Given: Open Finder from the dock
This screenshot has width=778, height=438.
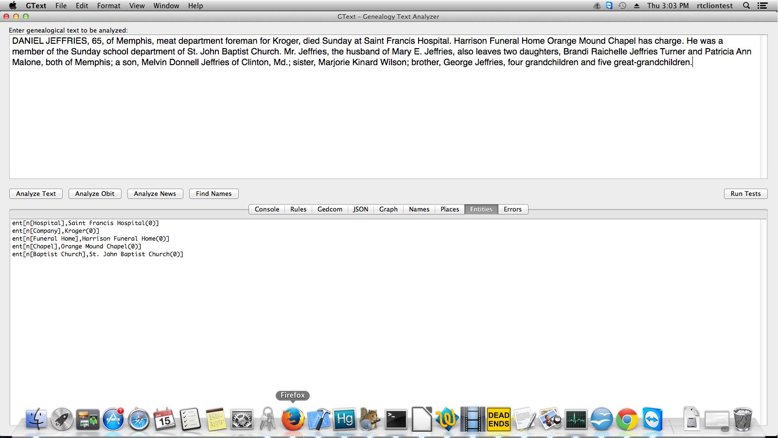Looking at the screenshot, I should pyautogui.click(x=36, y=419).
